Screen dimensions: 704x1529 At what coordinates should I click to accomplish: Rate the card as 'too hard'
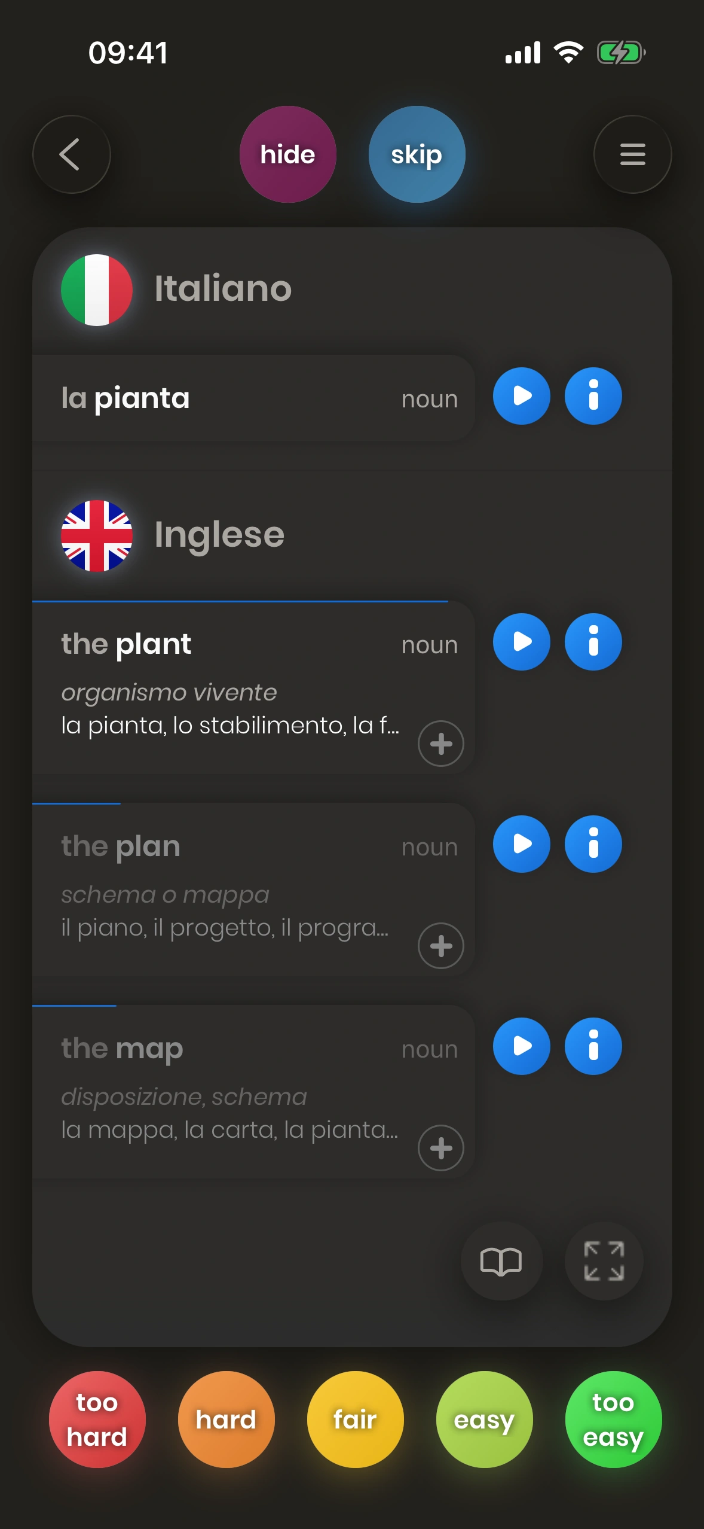click(97, 1419)
